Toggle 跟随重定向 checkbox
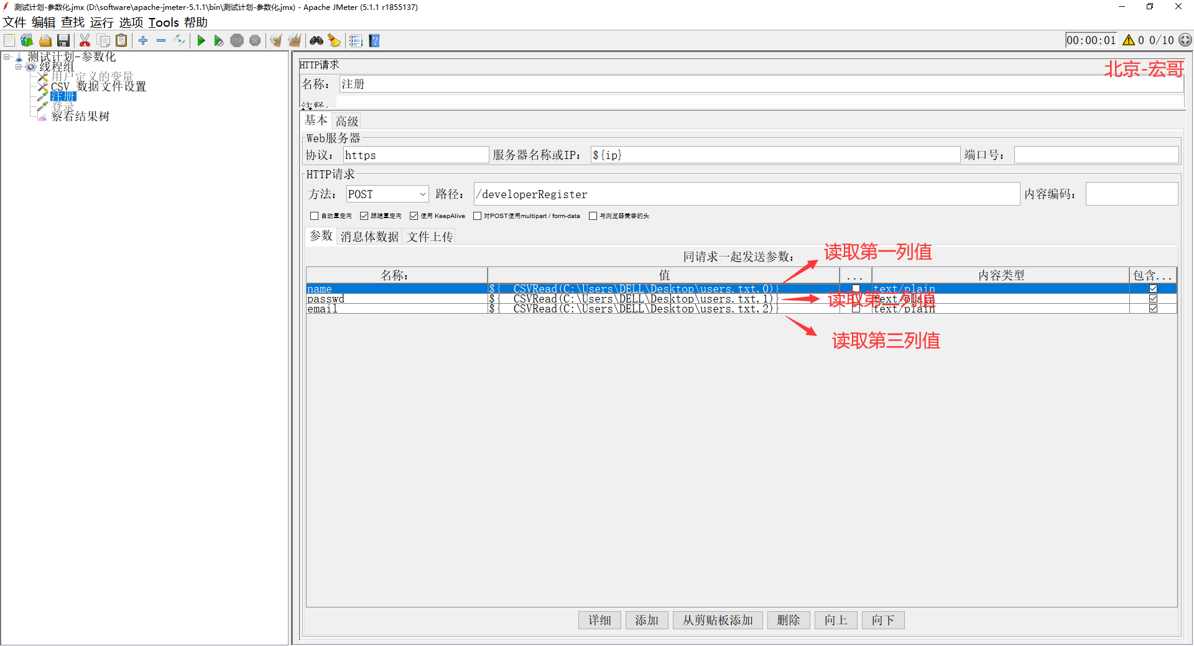This screenshot has height=646, width=1194. pyautogui.click(x=364, y=216)
